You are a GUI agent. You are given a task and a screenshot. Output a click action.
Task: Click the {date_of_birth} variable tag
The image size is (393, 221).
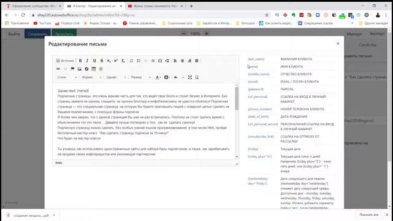[258, 117]
